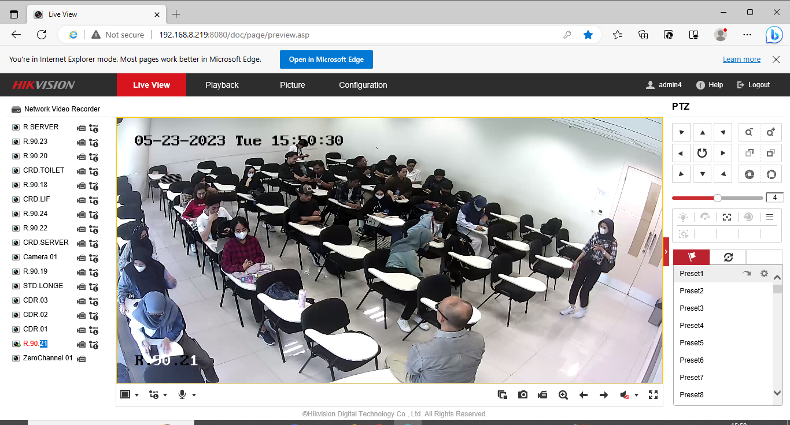Toggle manual tracking icon in PTZ panel

coord(684,234)
